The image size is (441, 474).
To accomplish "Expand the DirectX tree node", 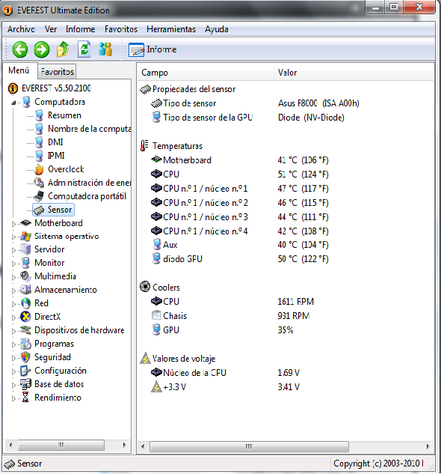I will coord(13,317).
